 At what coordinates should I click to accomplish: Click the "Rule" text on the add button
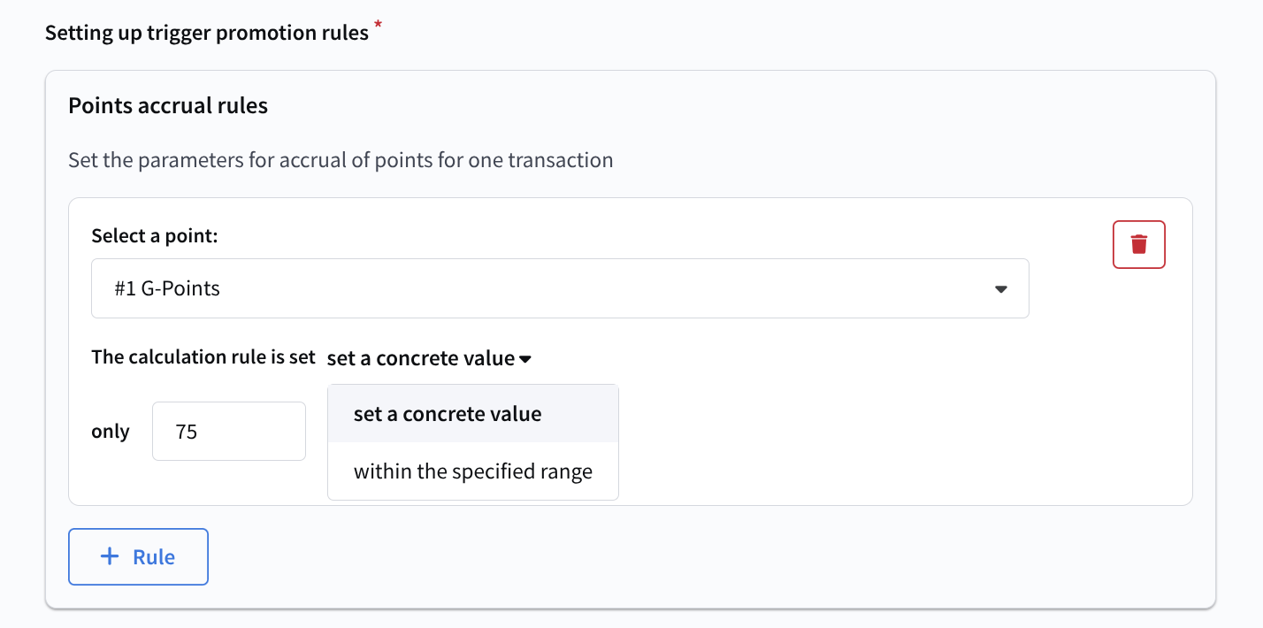point(154,557)
